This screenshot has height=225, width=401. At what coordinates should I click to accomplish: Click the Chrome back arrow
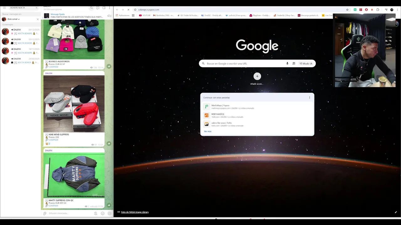117,10
